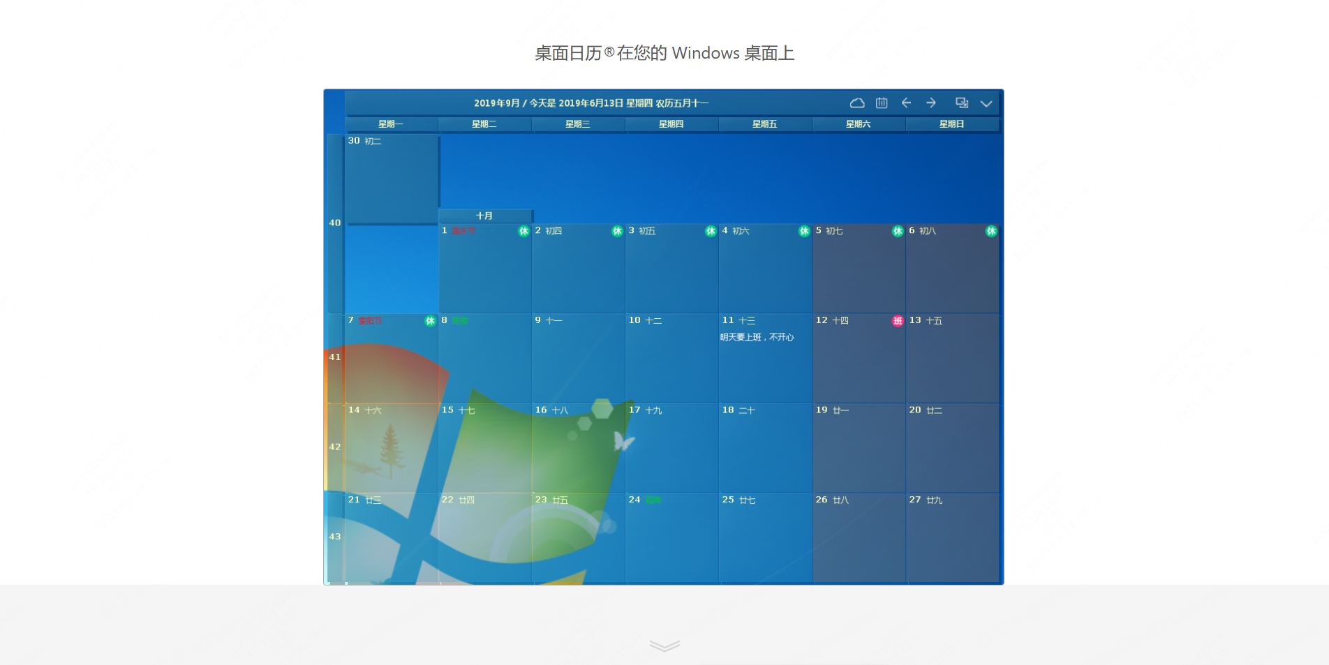Select week number 42
The image size is (1329, 665).
pyautogui.click(x=335, y=447)
